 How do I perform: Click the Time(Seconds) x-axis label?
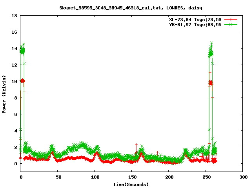point(131,184)
